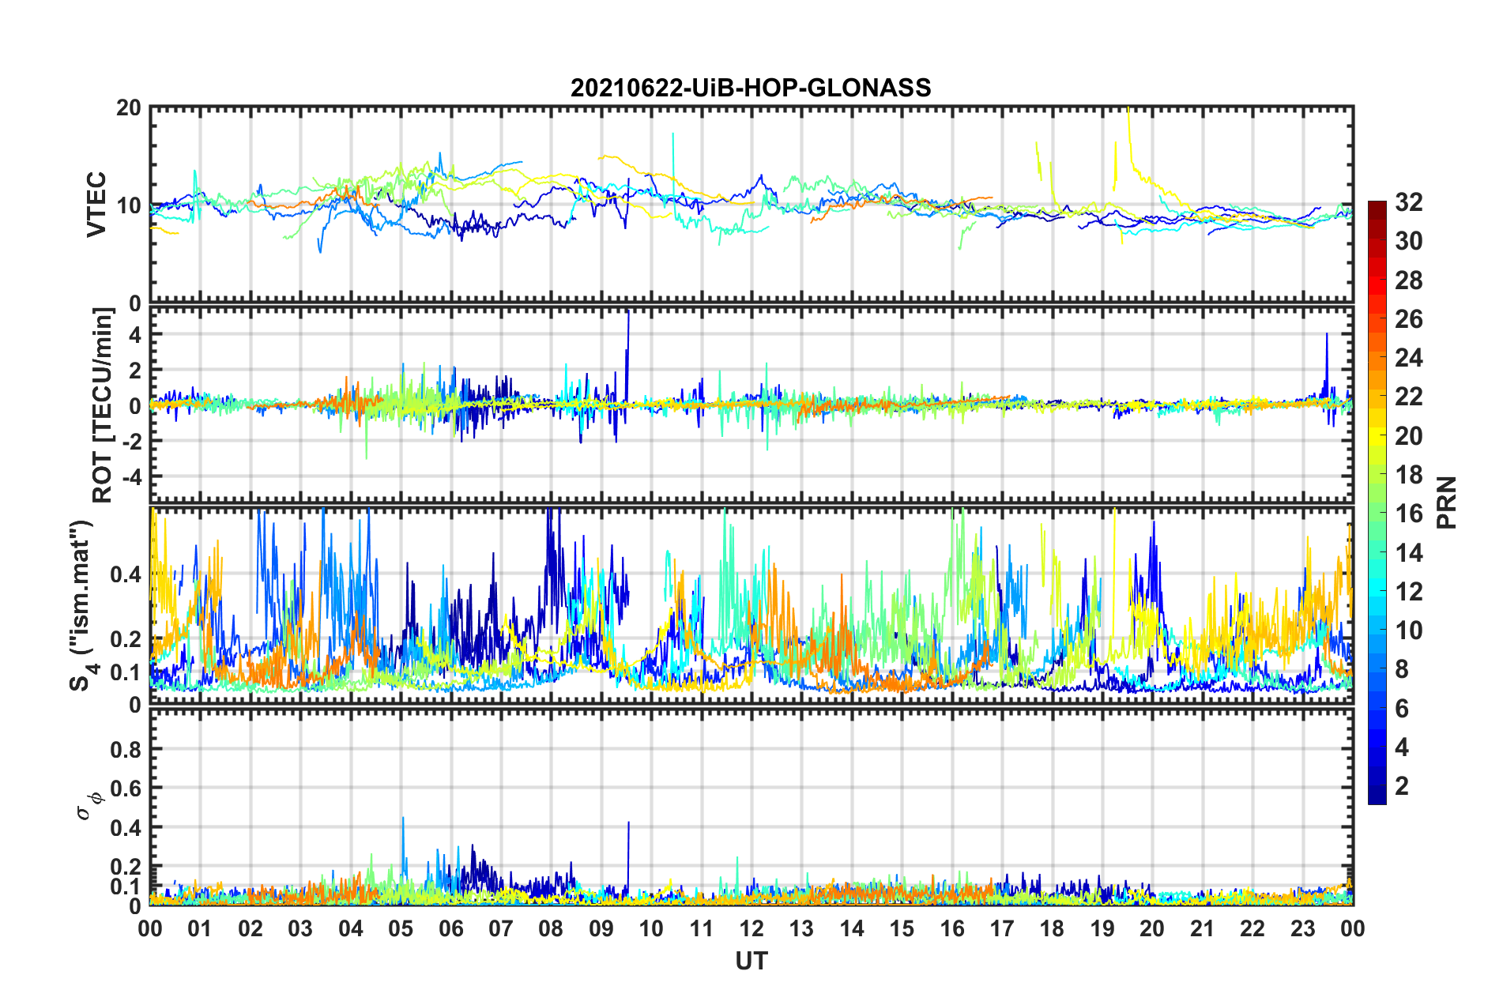Click the UT axis tick label 01
Screen dimensions: 1503x1005
click(200, 928)
